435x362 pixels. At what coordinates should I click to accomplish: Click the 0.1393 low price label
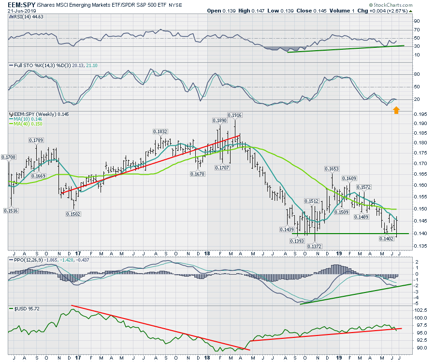click(x=297, y=241)
